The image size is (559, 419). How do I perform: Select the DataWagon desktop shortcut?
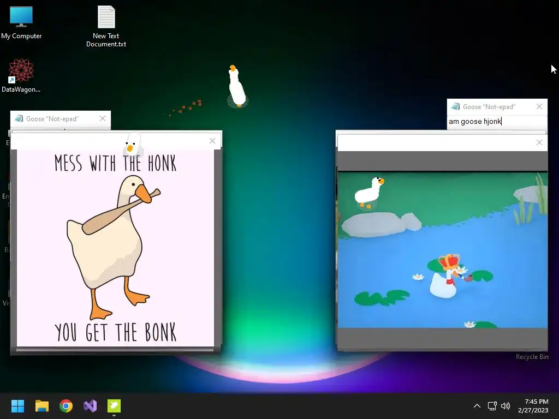coord(21,75)
